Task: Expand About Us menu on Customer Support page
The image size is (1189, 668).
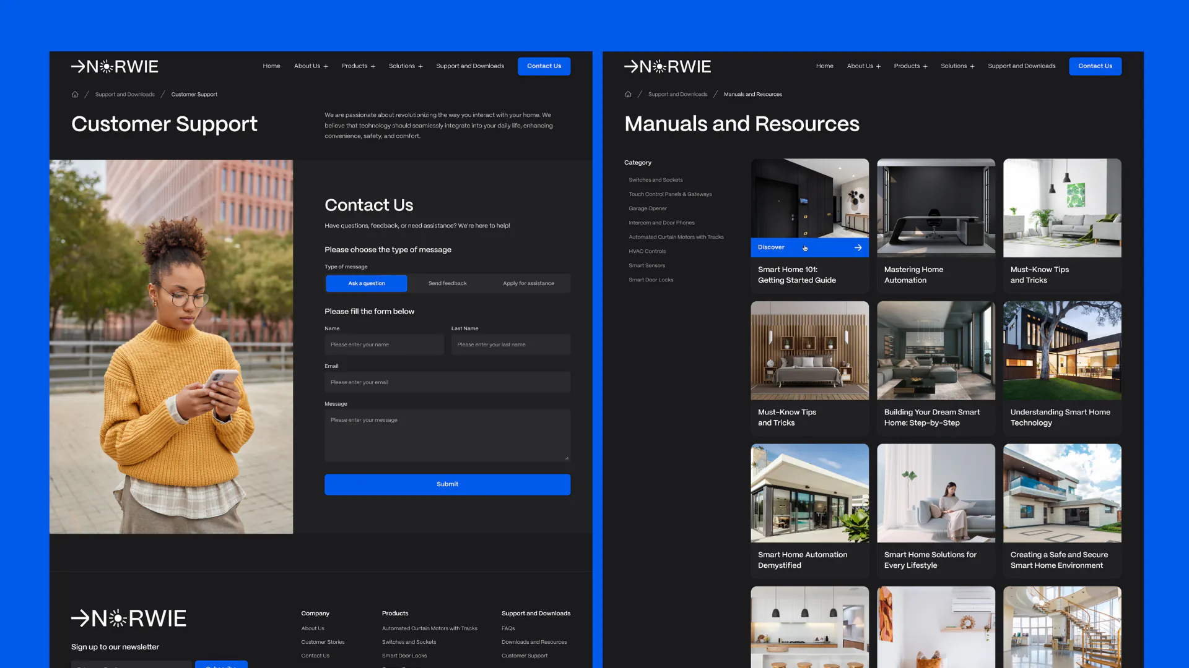Action: (311, 66)
